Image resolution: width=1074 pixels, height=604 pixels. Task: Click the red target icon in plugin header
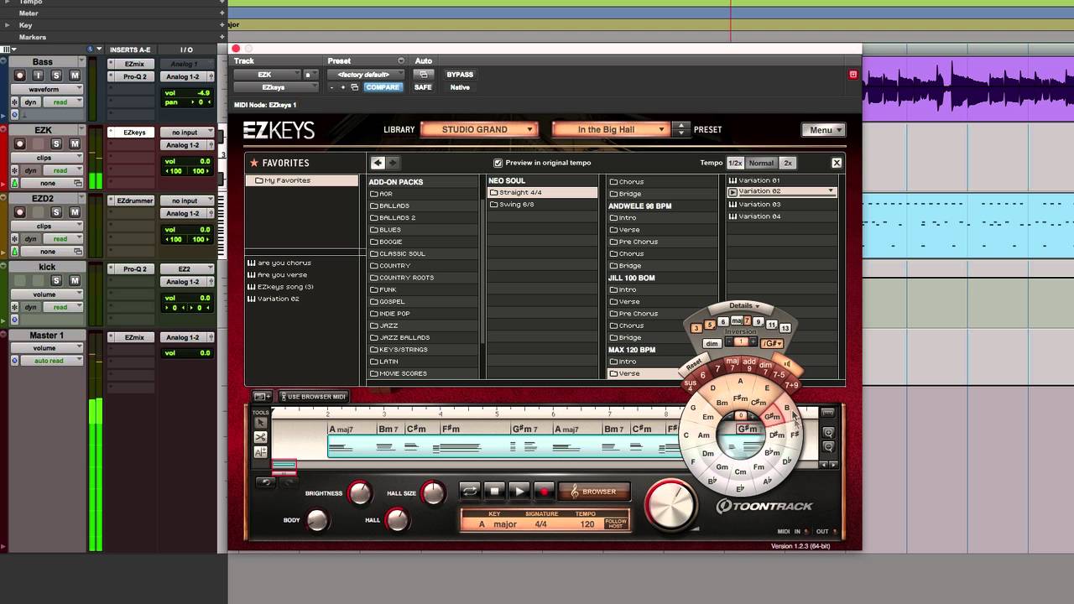tap(853, 75)
